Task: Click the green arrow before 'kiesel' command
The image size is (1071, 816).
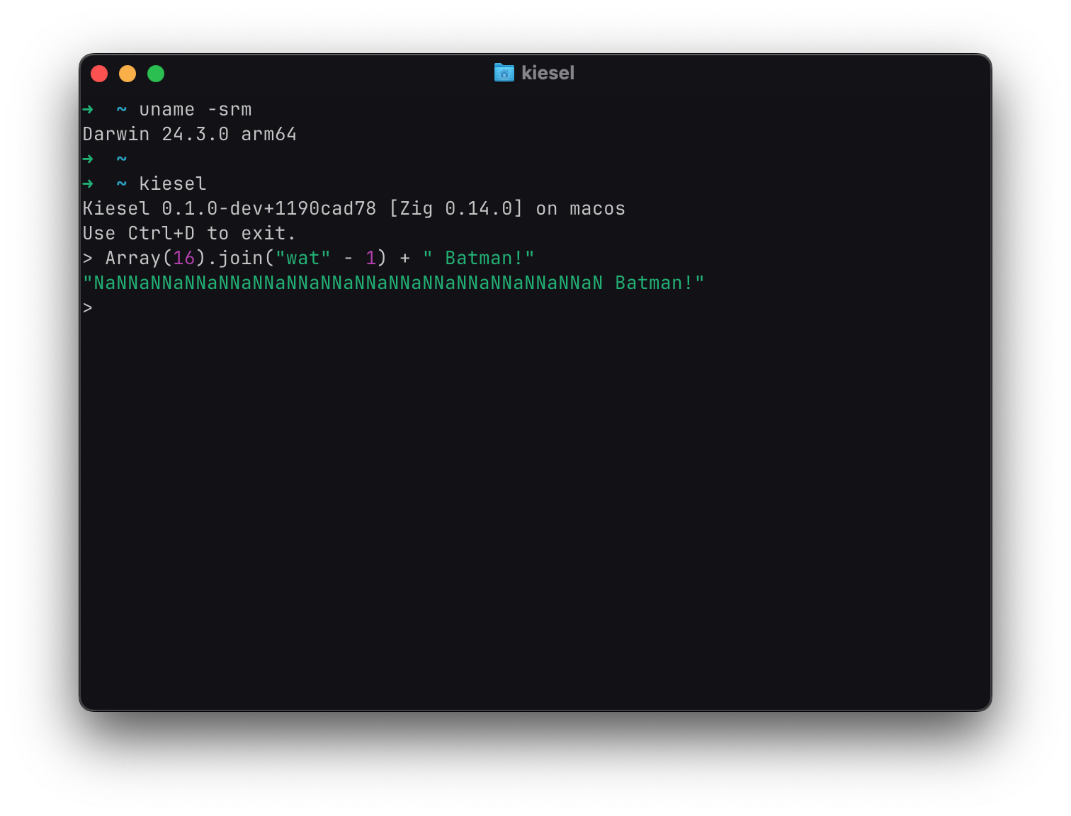Action: pyautogui.click(x=88, y=184)
